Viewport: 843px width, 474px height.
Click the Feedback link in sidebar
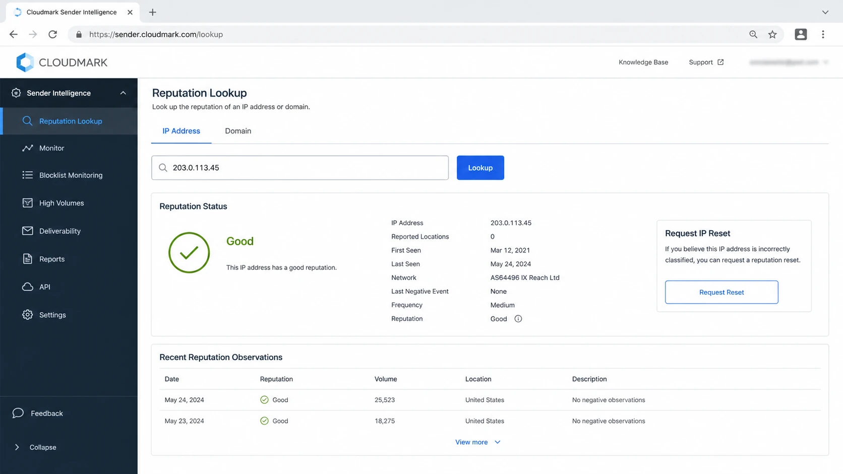(x=47, y=414)
